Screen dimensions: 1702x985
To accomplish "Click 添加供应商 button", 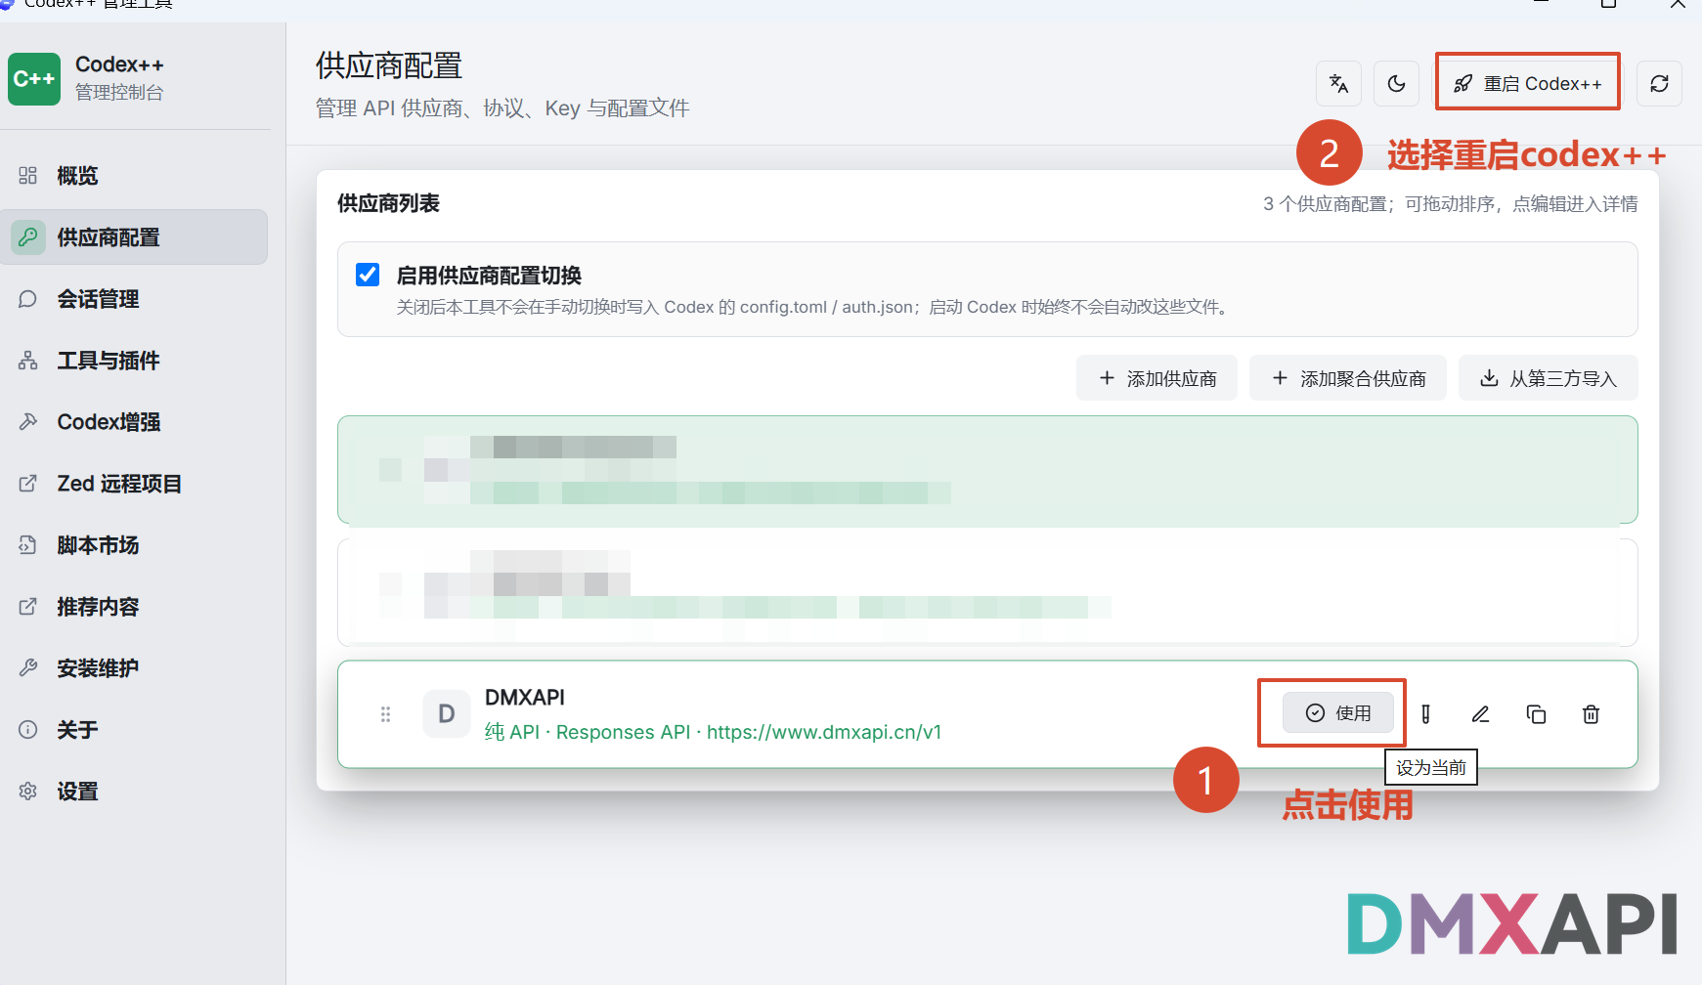I will tap(1156, 378).
